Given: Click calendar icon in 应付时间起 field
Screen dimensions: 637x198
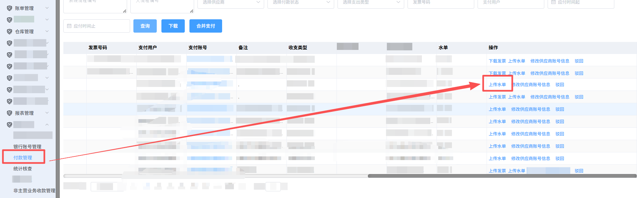Looking at the screenshot, I should click(553, 2).
